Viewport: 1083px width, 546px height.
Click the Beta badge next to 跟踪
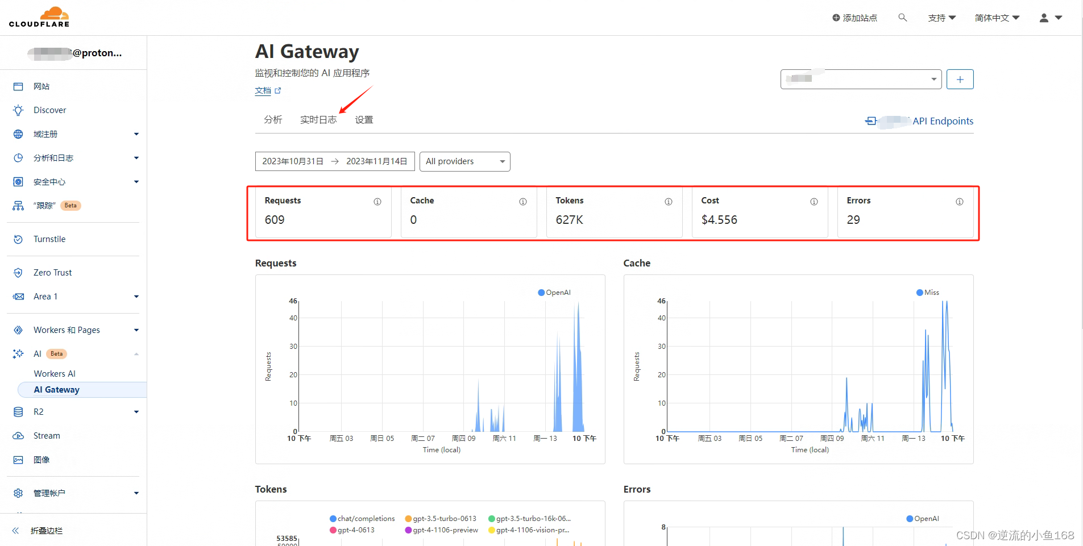pos(70,206)
